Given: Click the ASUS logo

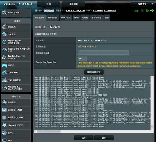Looking at the screenshot, I should (x=10, y=4).
